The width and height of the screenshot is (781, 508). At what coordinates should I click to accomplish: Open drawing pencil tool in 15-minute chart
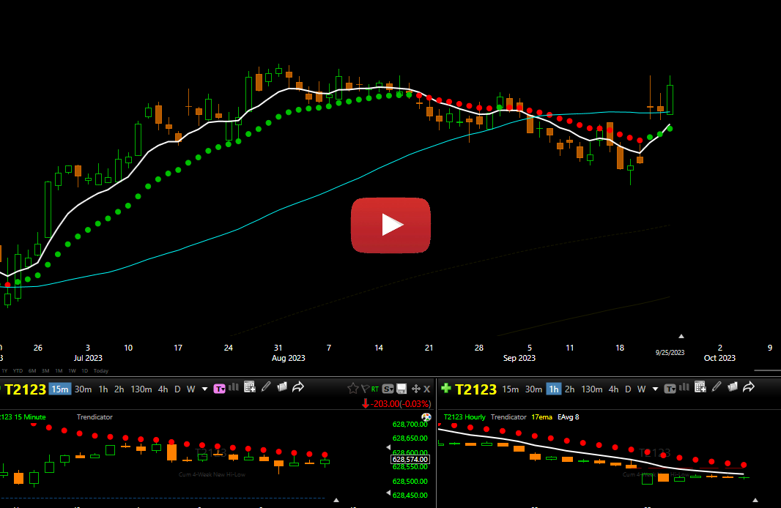(x=266, y=387)
